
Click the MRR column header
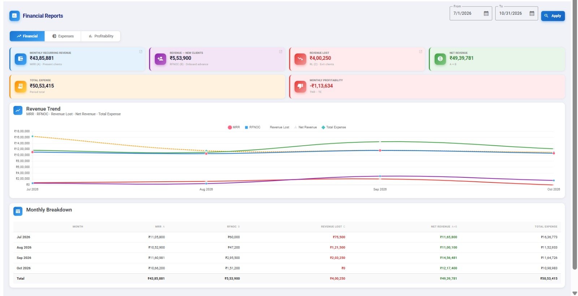[x=160, y=227]
